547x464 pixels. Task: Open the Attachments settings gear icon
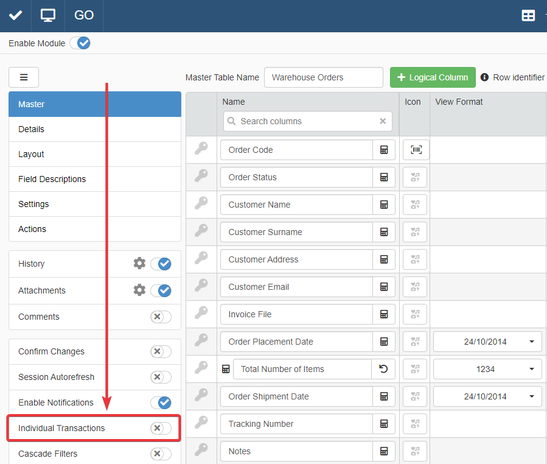[x=139, y=290]
